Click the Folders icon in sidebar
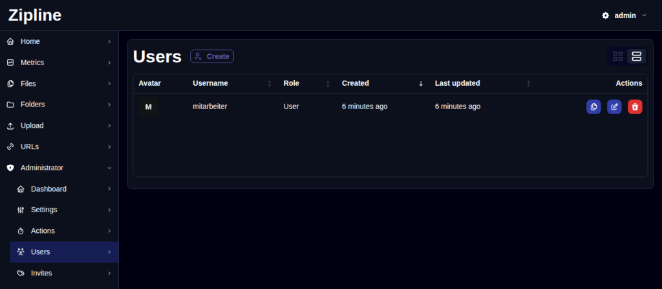The image size is (662, 289). click(10, 105)
